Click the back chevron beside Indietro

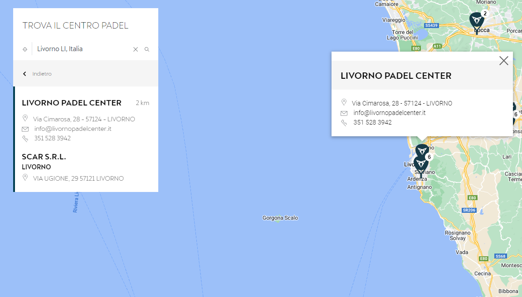(24, 74)
